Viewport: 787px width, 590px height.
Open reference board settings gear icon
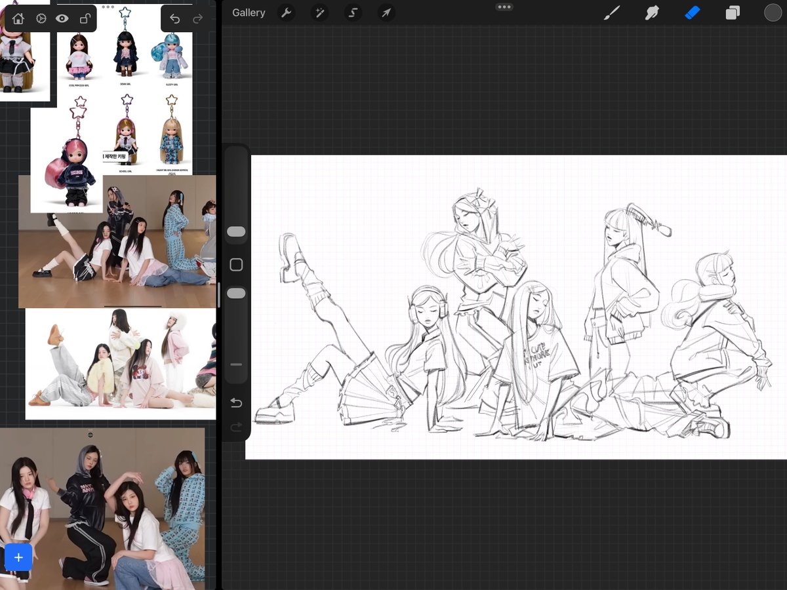pyautogui.click(x=41, y=19)
